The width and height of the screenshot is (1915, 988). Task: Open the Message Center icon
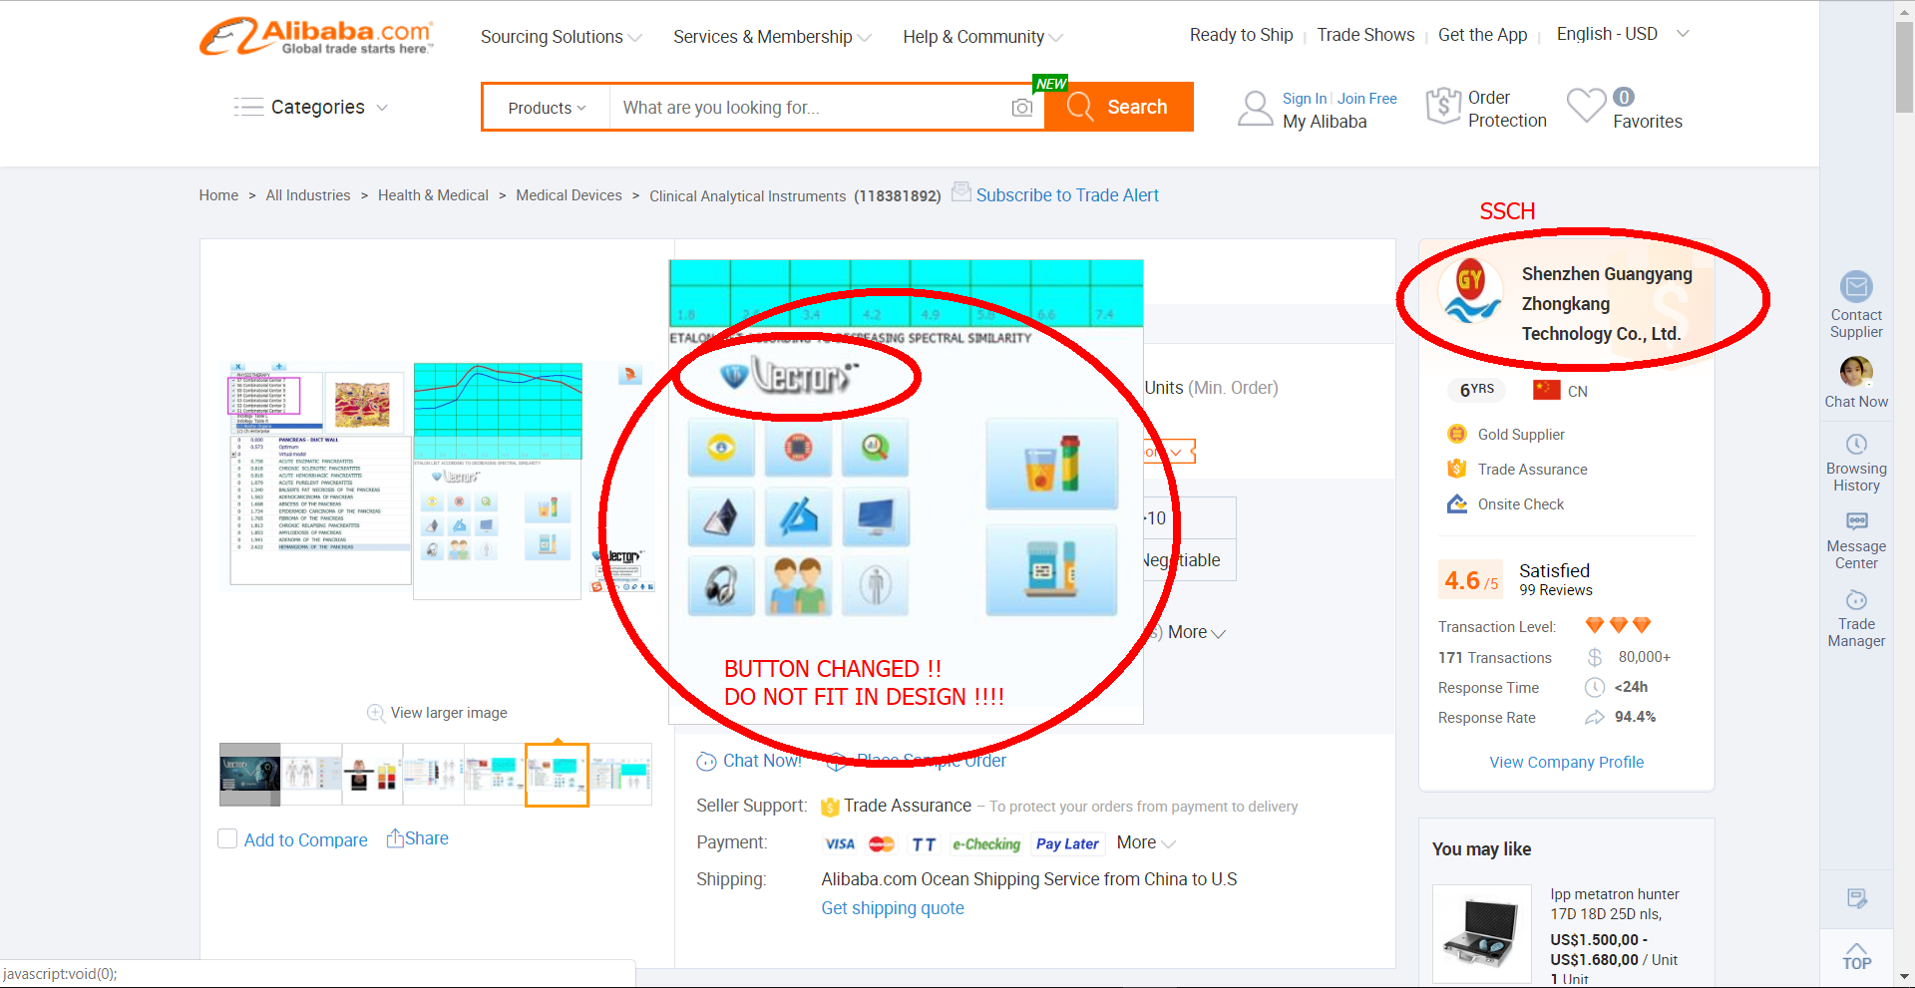1855,521
